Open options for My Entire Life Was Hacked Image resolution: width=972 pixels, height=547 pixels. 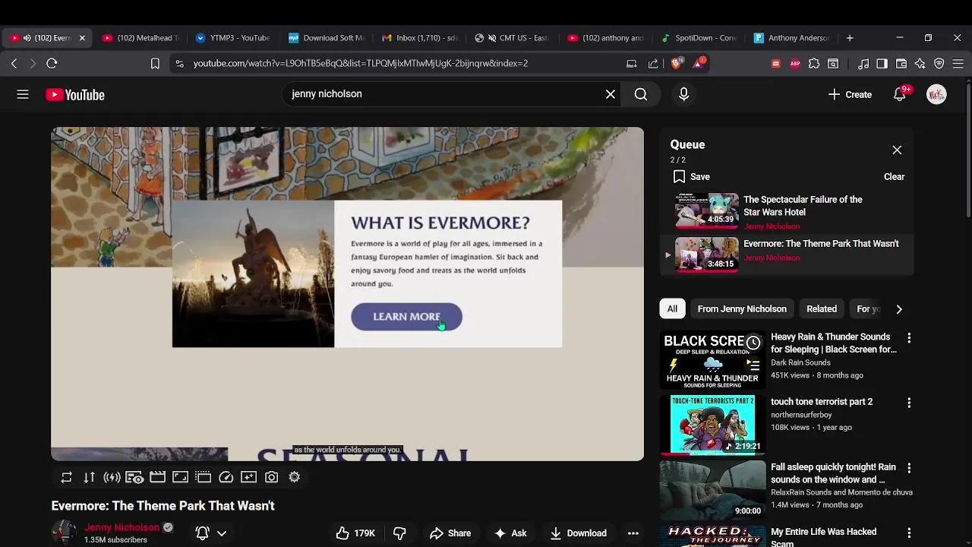909,533
